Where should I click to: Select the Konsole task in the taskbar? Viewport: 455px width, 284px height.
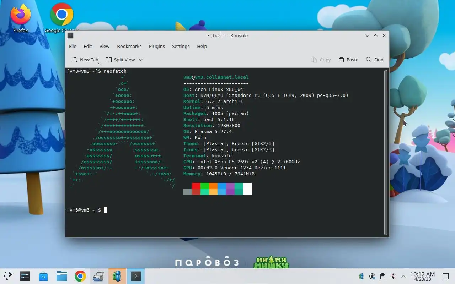(136, 276)
